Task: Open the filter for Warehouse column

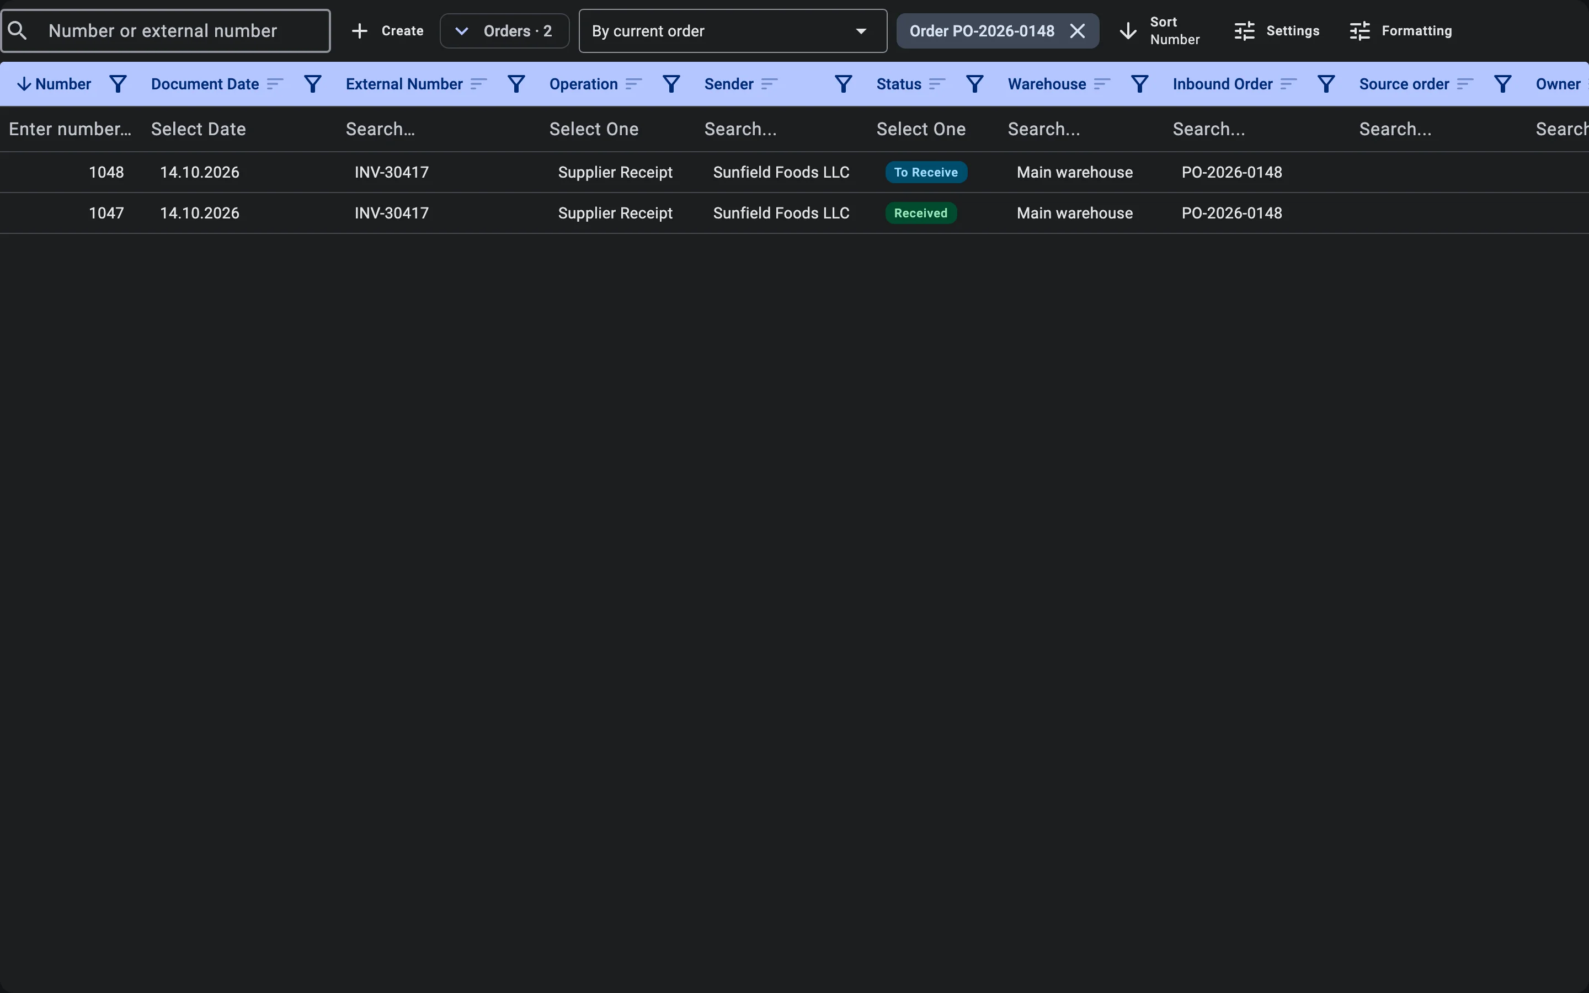Action: click(x=1139, y=84)
